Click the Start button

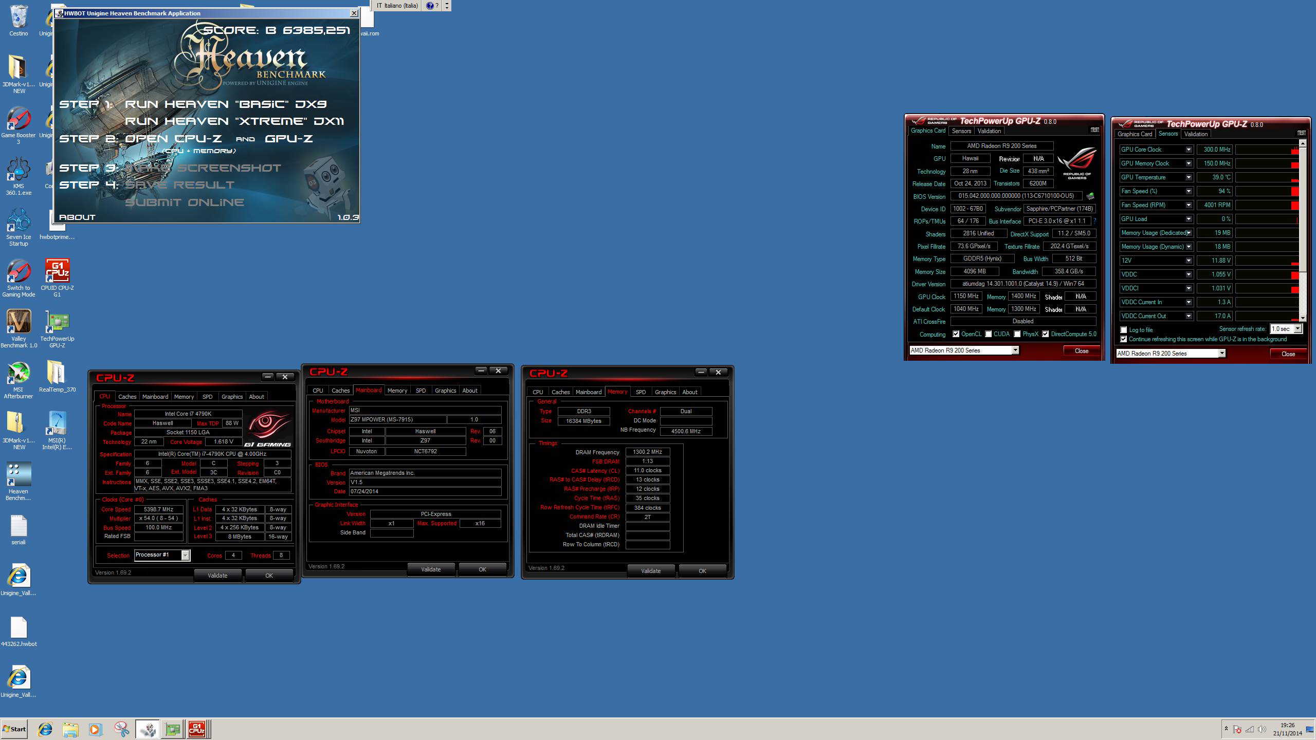(x=14, y=729)
